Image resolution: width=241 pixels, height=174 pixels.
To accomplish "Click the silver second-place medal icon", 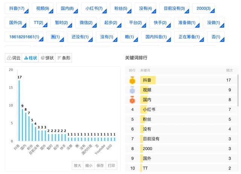I will (132, 90).
